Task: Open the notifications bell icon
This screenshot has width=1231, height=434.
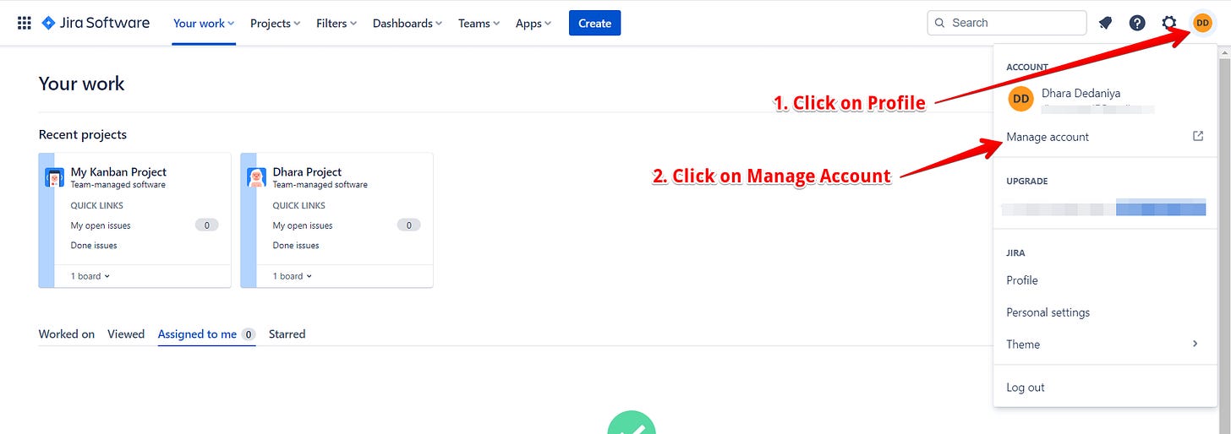Action: click(1105, 23)
